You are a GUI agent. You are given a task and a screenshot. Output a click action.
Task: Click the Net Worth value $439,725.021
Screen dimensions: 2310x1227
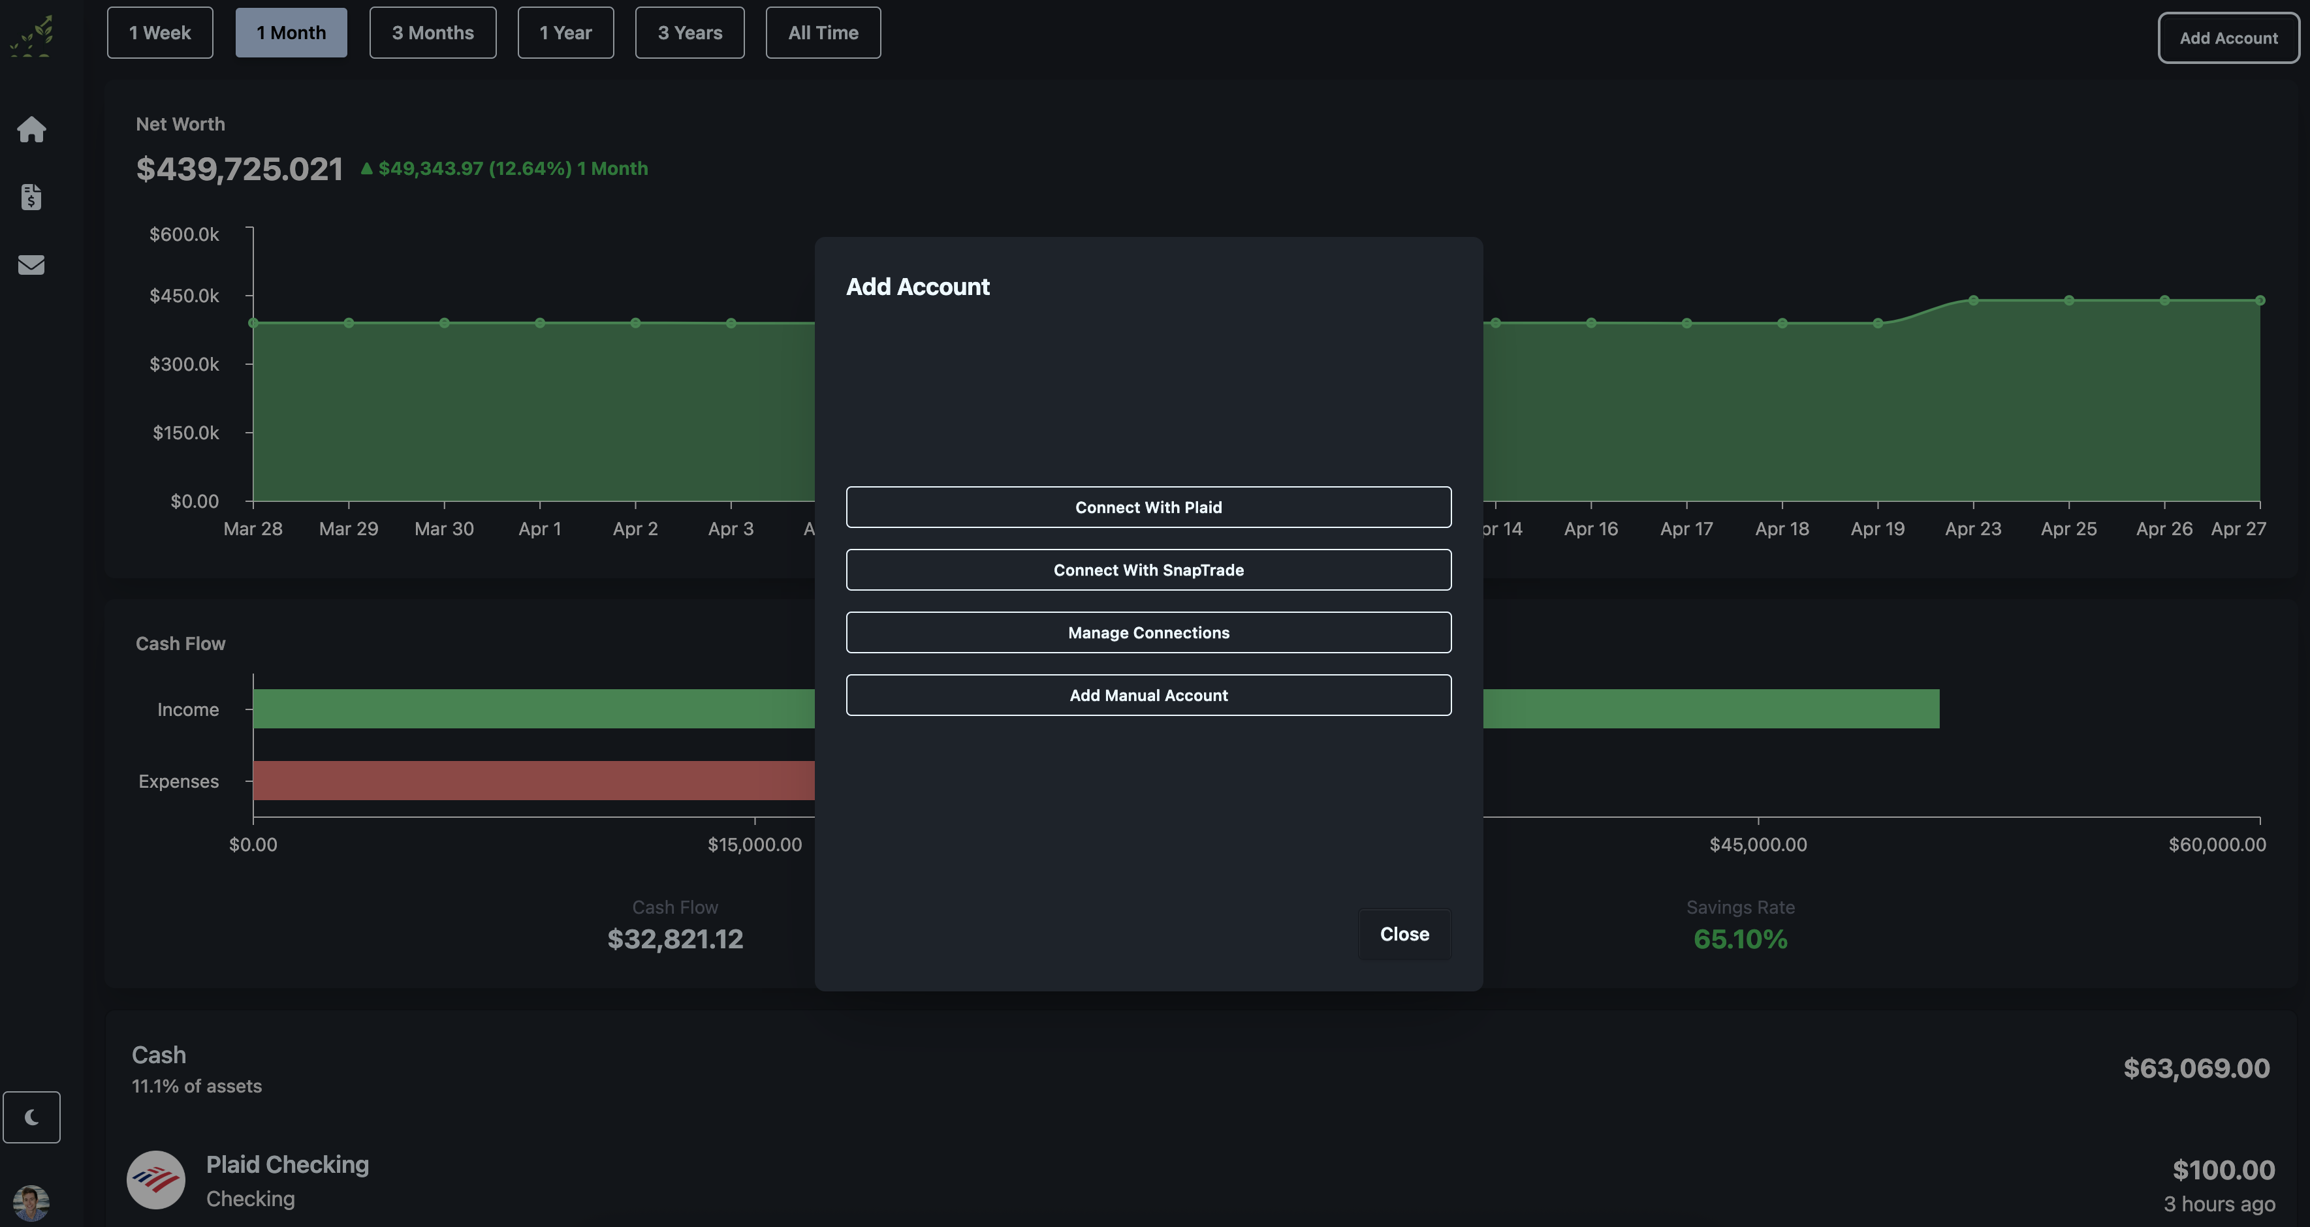(240, 168)
